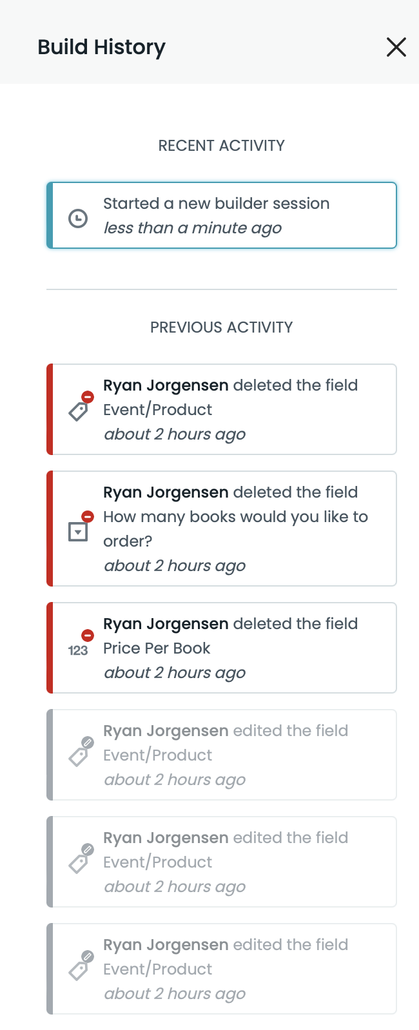Click the RECENT ACTIVITY heading
This screenshot has width=419, height=1030.
coord(221,146)
